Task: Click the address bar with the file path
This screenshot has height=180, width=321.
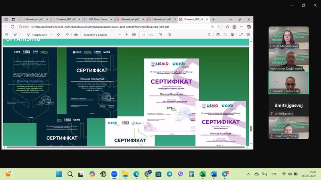Action: pos(115,27)
